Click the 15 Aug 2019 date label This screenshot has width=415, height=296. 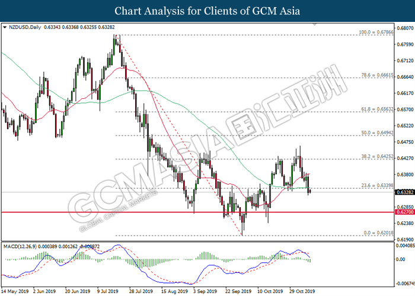[174, 291]
